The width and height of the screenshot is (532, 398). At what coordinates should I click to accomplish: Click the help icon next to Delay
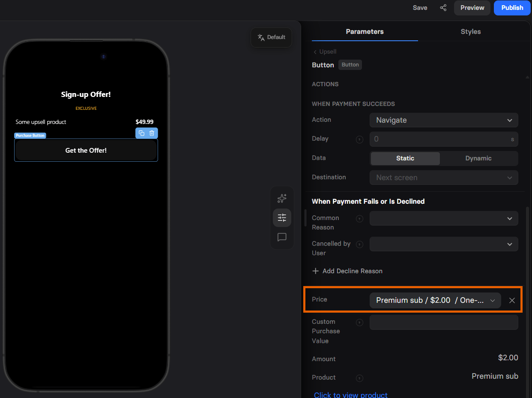click(x=360, y=139)
